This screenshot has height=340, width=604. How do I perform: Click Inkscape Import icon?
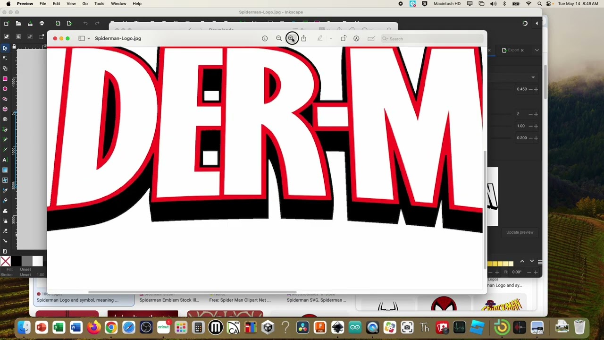58,23
